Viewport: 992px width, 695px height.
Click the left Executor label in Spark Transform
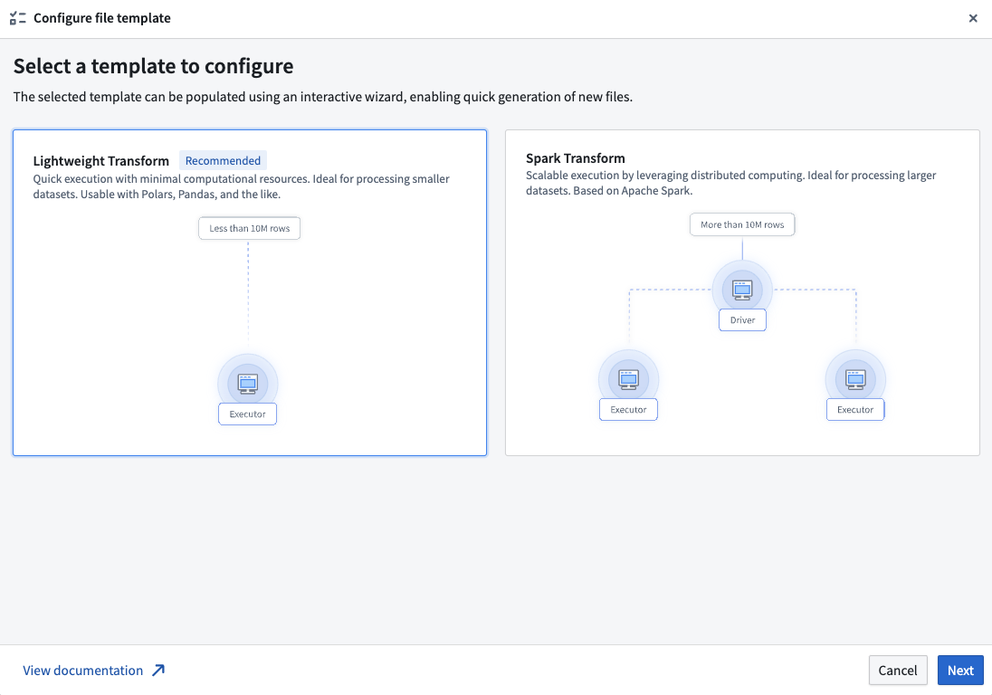(x=628, y=410)
